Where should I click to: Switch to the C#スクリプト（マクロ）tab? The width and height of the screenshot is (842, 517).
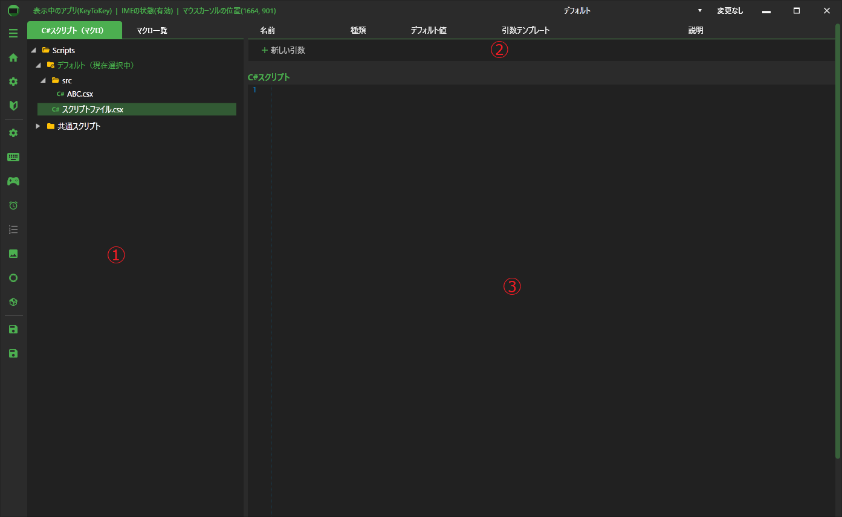point(74,30)
